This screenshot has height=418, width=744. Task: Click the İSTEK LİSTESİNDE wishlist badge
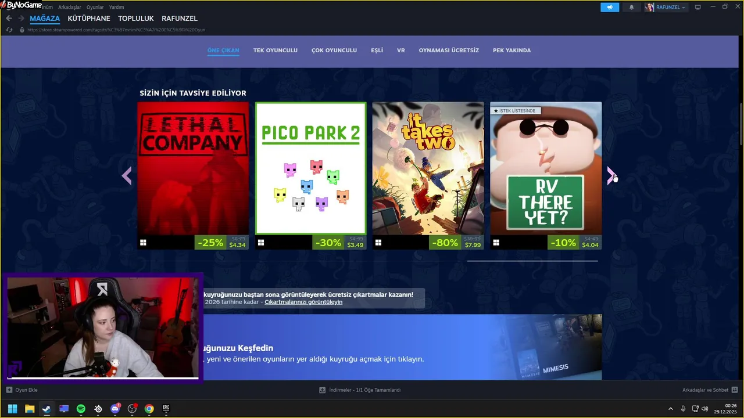pyautogui.click(x=515, y=110)
